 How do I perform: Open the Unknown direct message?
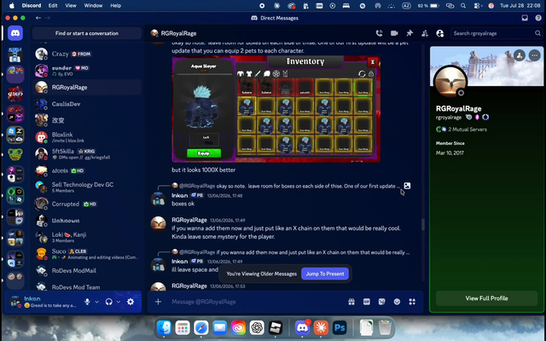coord(87,221)
